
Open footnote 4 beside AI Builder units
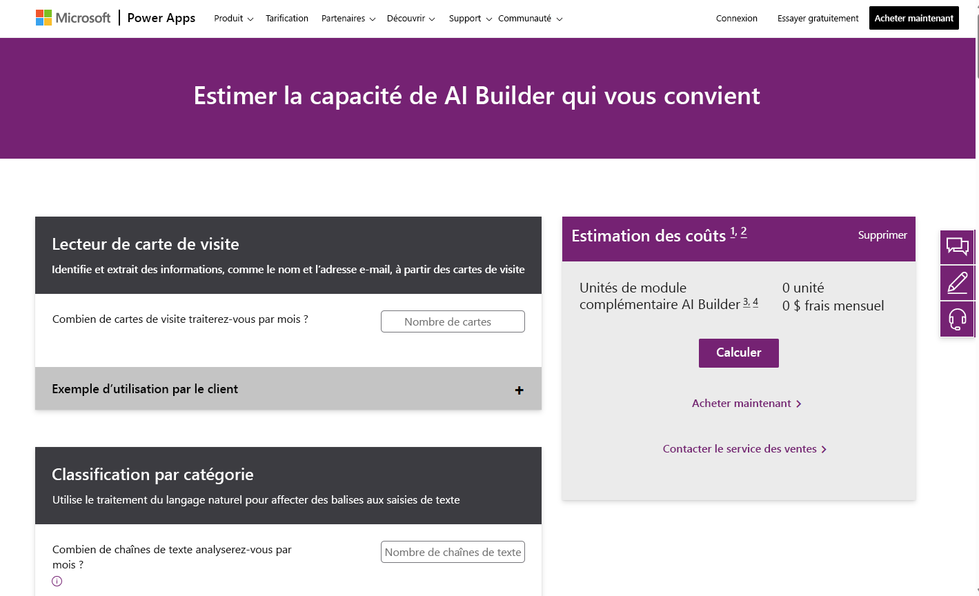(755, 302)
